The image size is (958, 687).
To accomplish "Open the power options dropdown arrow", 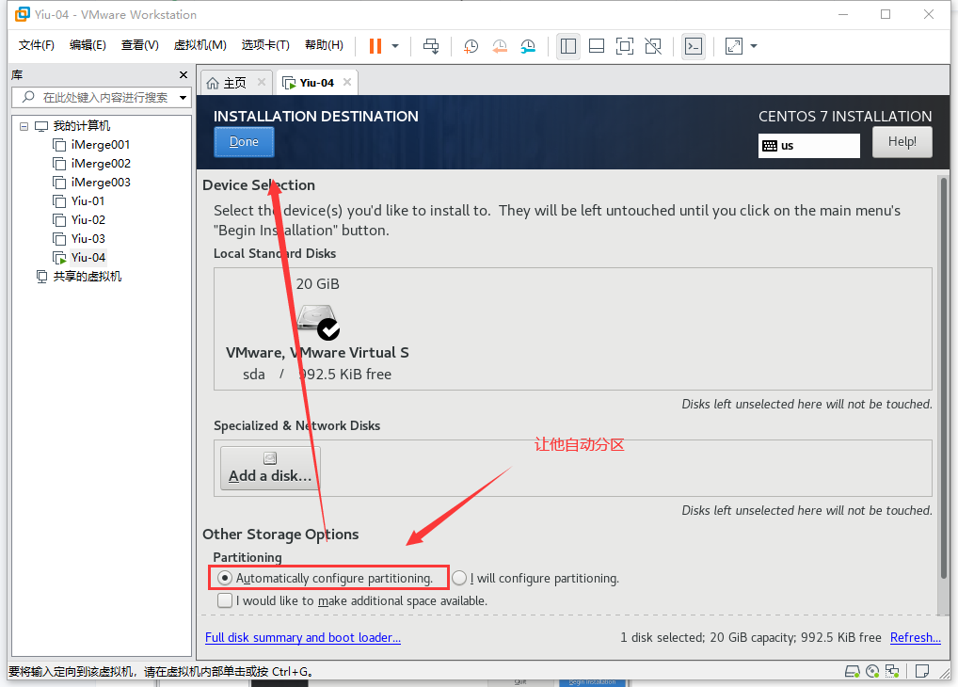I will [395, 46].
